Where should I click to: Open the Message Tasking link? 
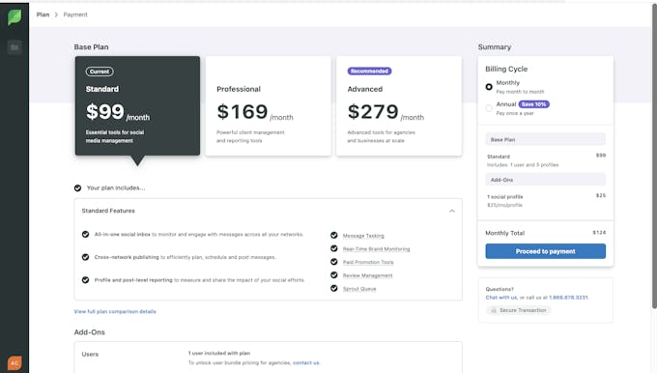[x=363, y=236]
